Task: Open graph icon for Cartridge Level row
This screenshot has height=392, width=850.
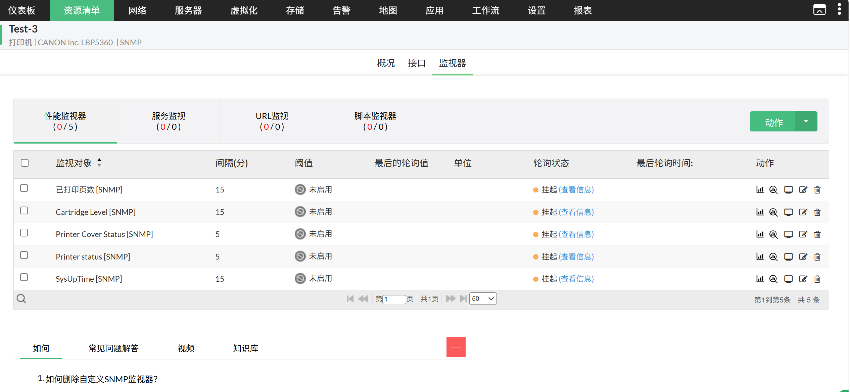Action: 760,212
